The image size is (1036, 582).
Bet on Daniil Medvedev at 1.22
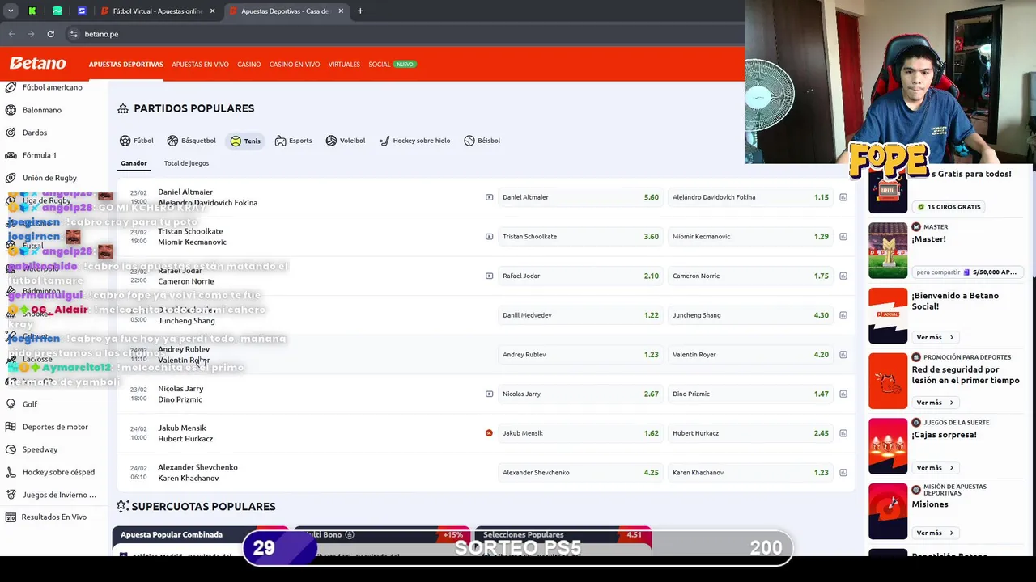(x=580, y=315)
